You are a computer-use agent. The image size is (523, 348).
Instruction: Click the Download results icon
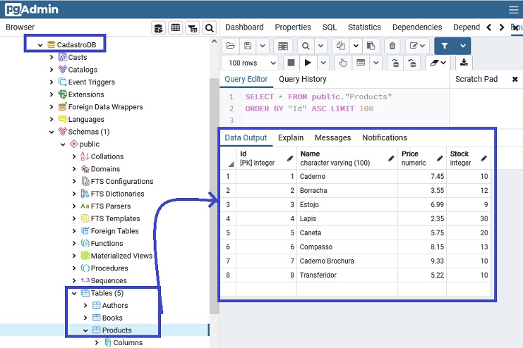pos(464,63)
